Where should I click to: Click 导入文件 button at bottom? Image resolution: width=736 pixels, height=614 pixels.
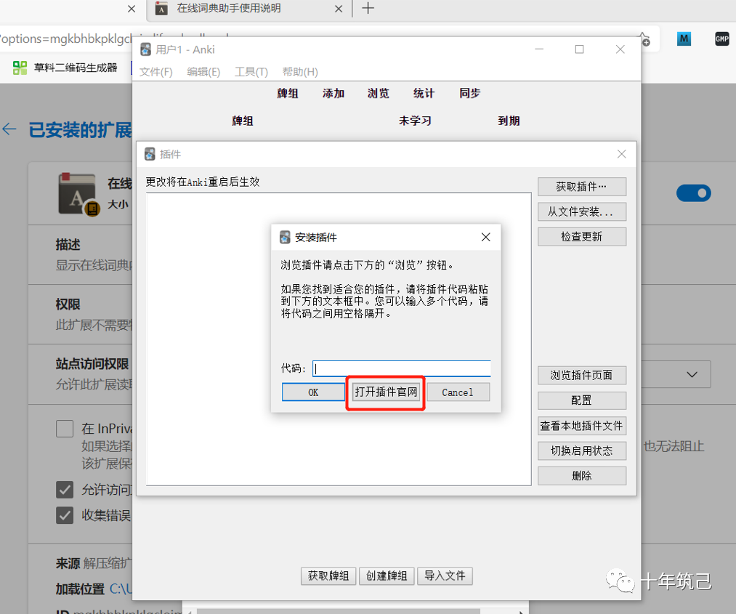445,576
